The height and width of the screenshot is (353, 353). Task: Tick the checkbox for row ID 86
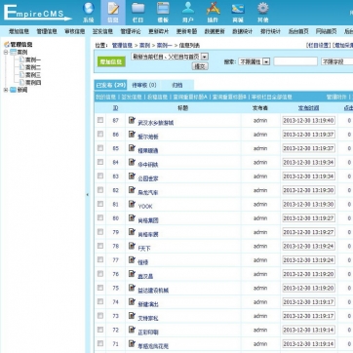click(100, 134)
